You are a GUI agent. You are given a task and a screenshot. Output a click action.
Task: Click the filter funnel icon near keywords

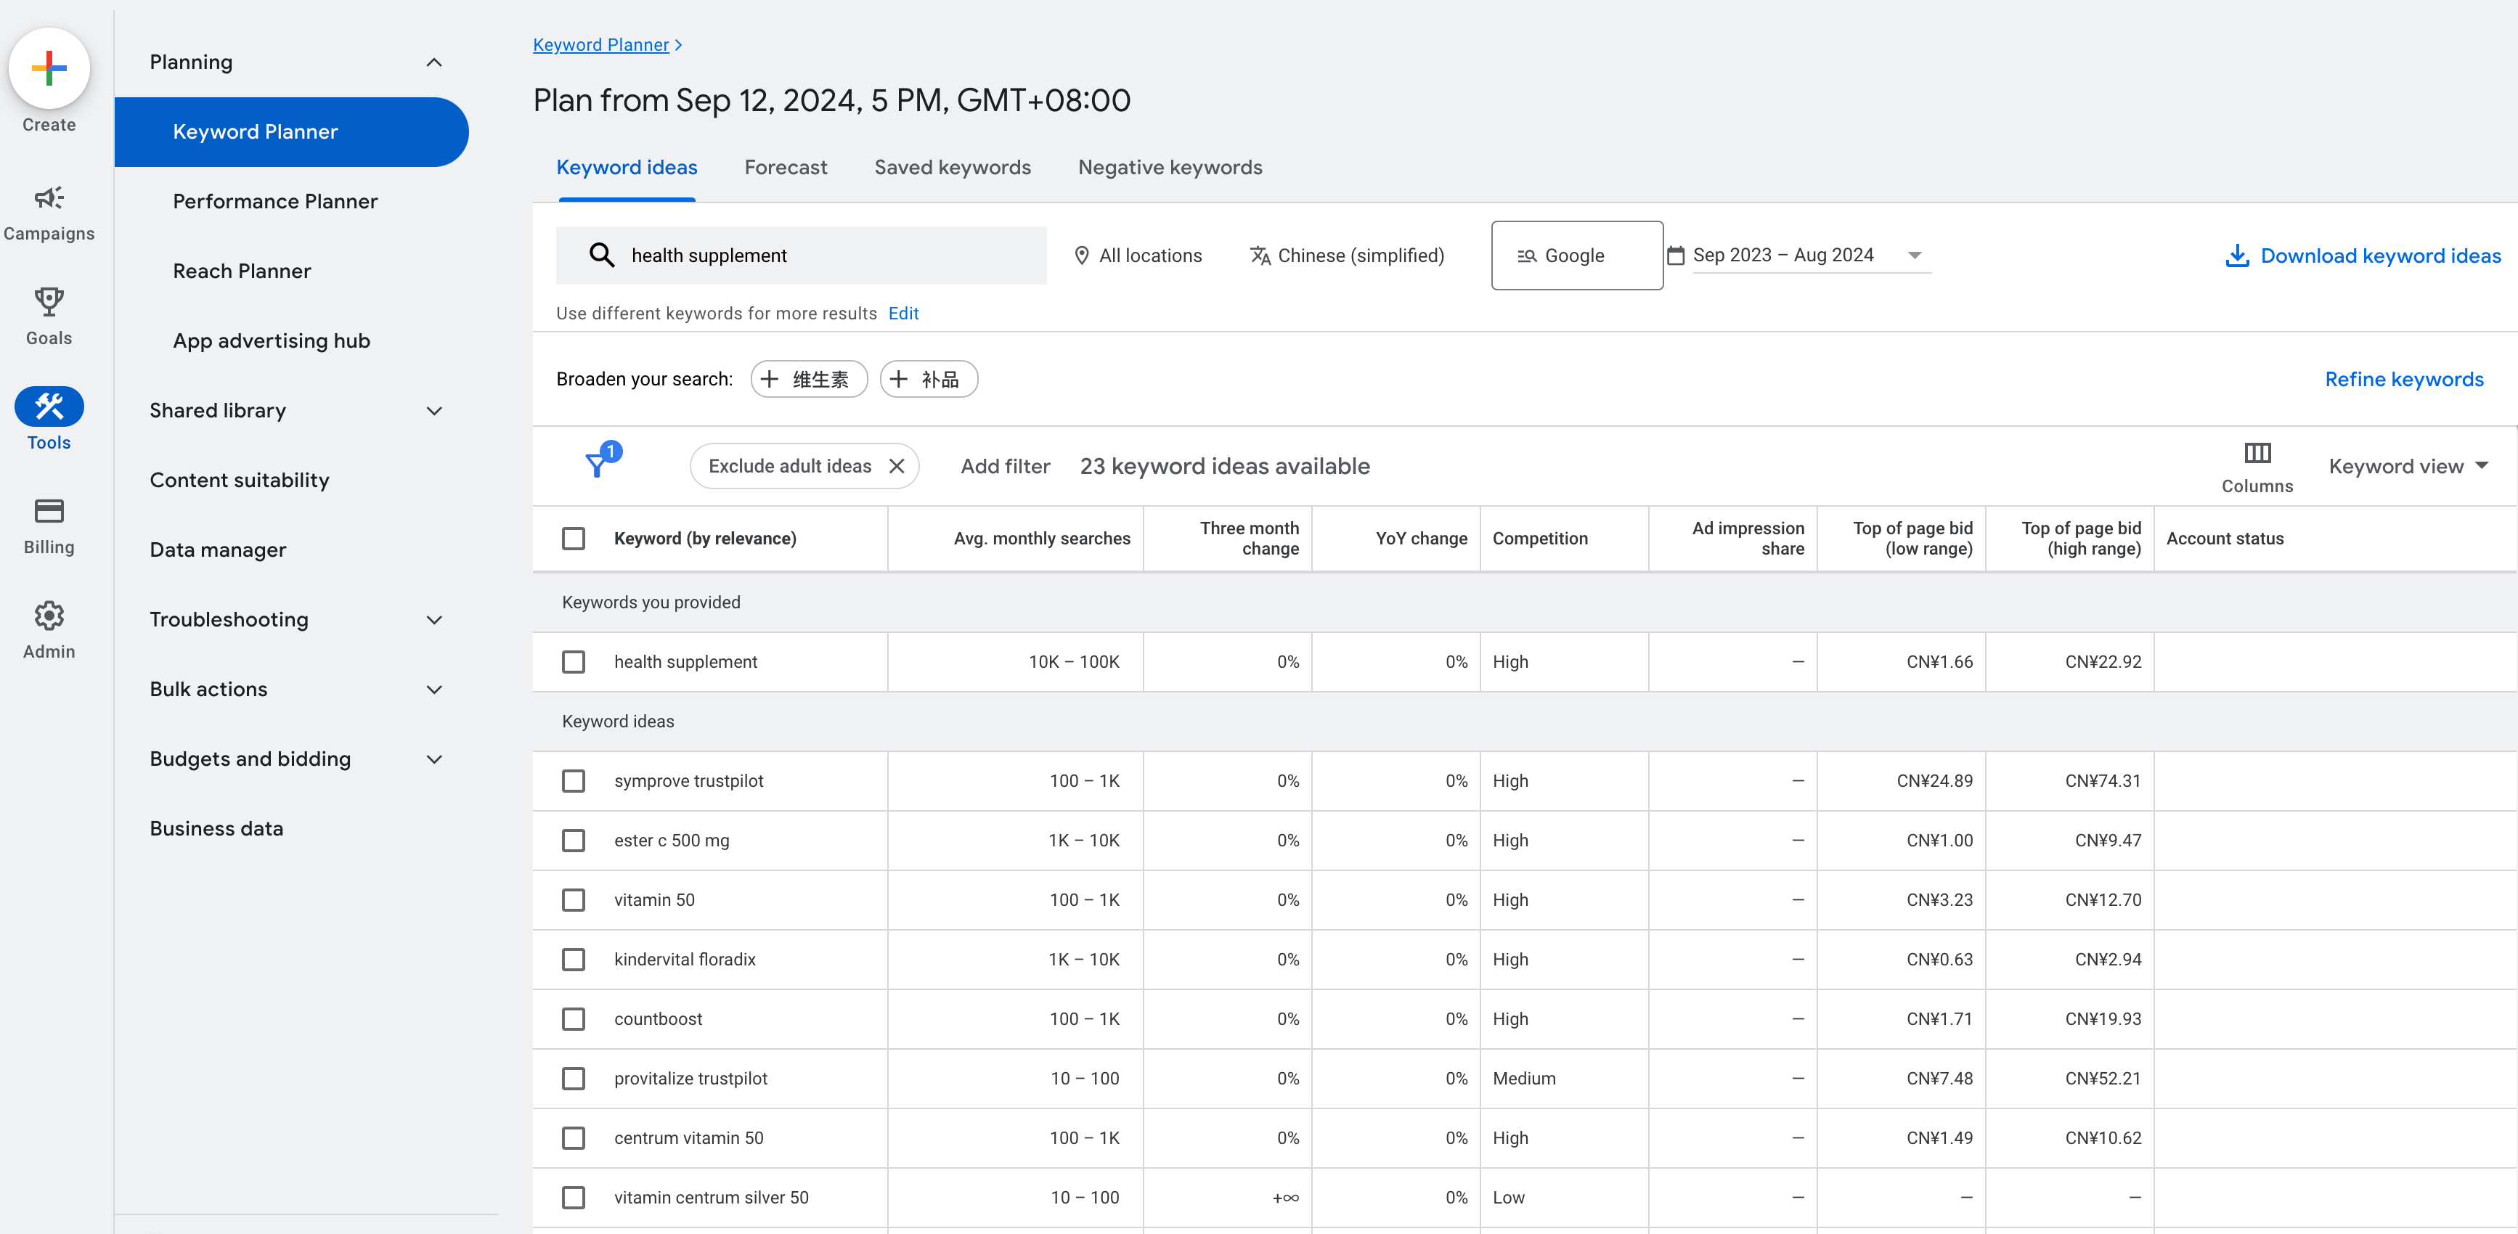pyautogui.click(x=596, y=464)
